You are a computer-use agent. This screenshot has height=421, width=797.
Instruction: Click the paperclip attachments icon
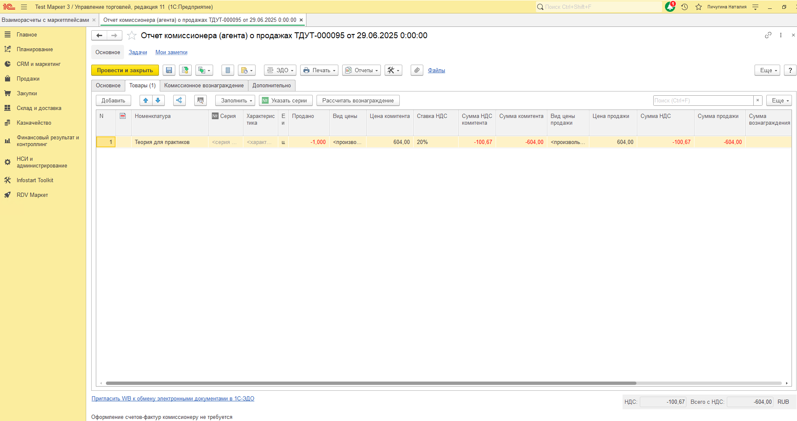point(417,71)
